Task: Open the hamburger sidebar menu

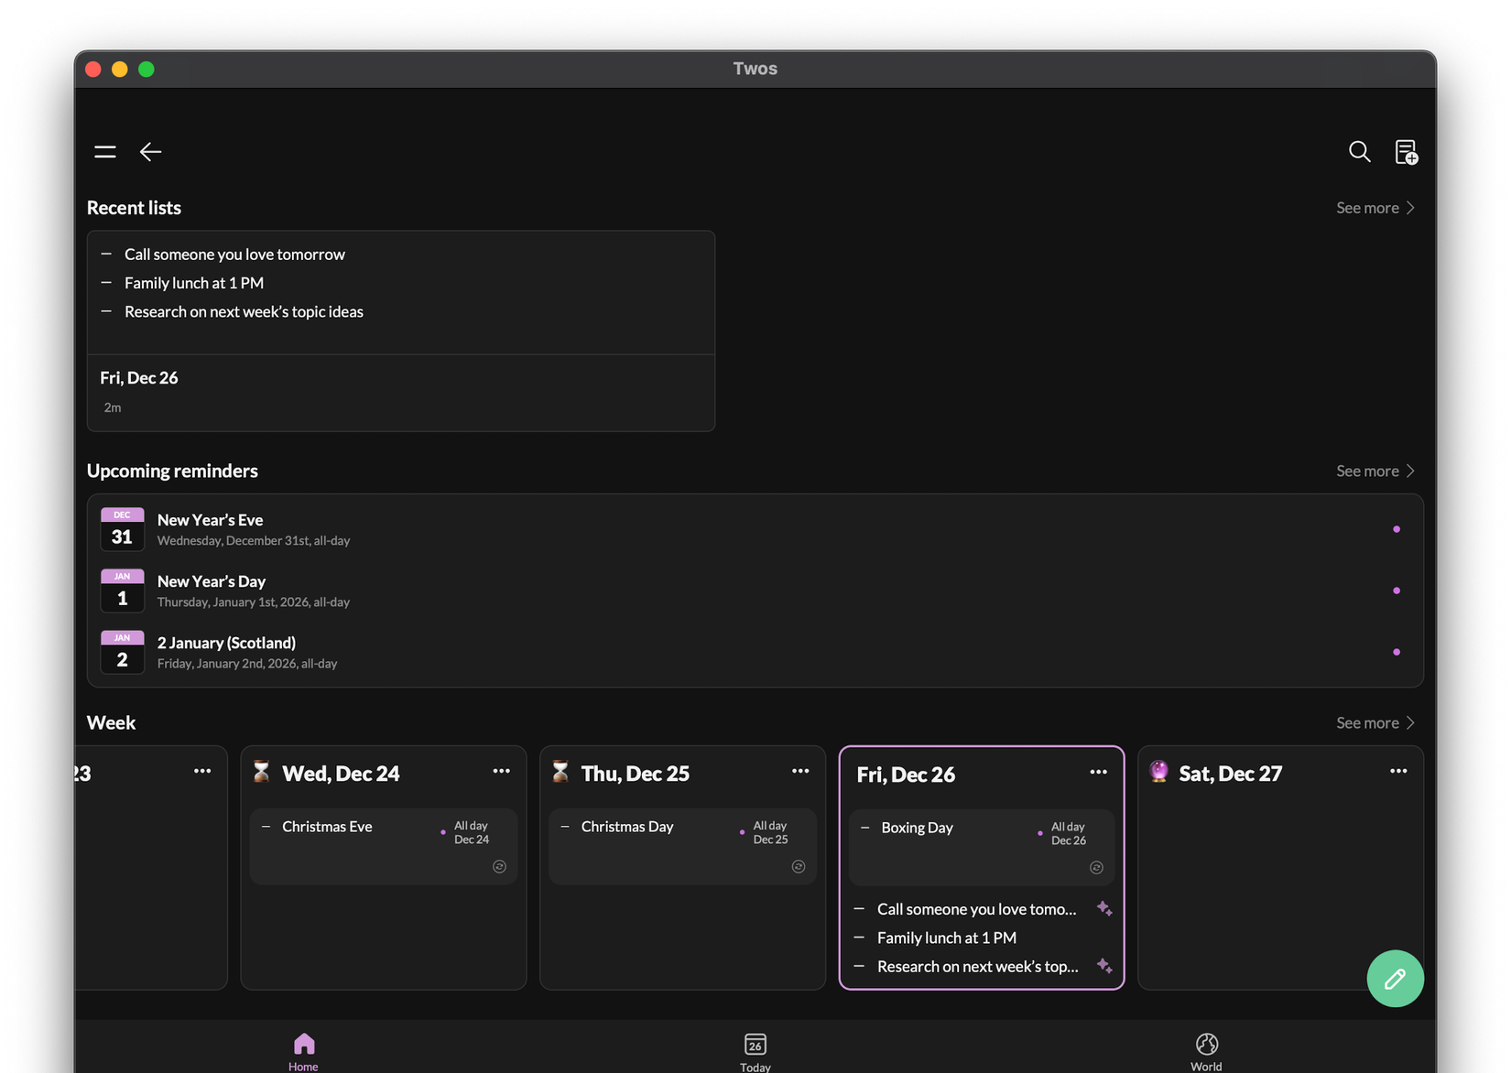Action: (x=105, y=152)
